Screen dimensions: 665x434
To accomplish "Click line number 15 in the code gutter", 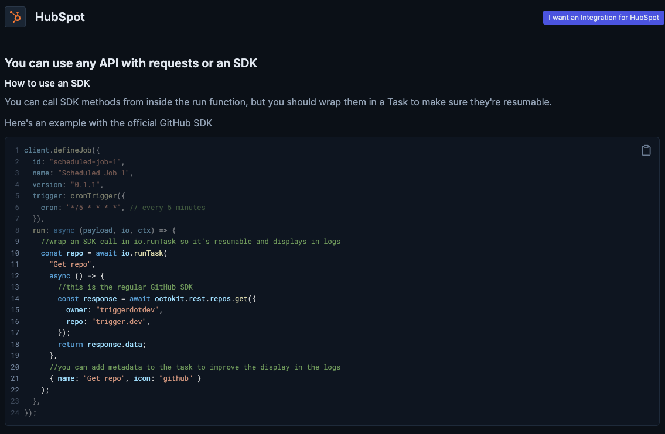I will pyautogui.click(x=15, y=310).
